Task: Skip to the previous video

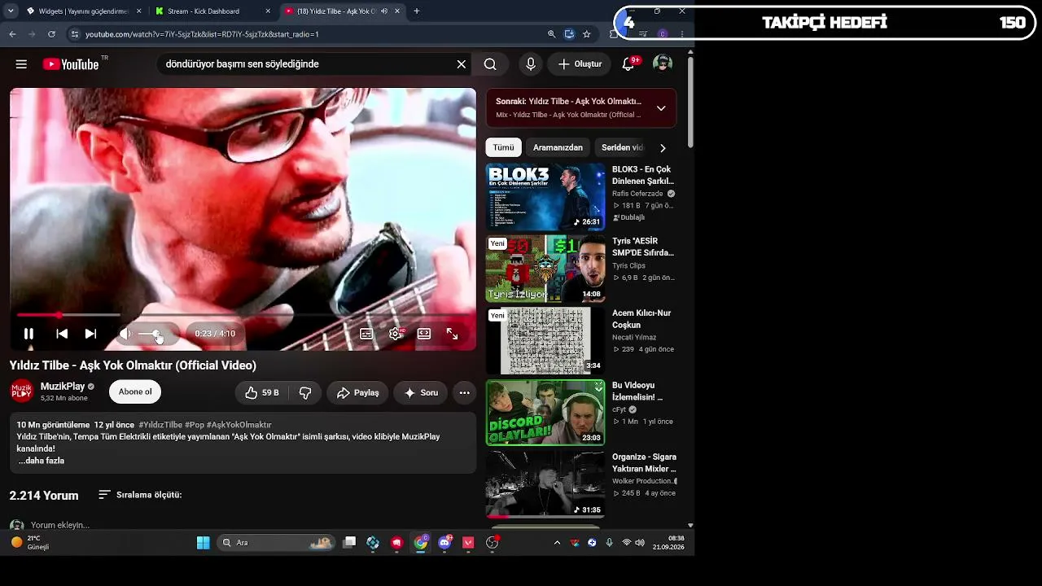Action: point(62,334)
